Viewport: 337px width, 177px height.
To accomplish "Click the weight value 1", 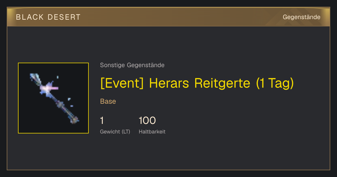I will coord(102,121).
